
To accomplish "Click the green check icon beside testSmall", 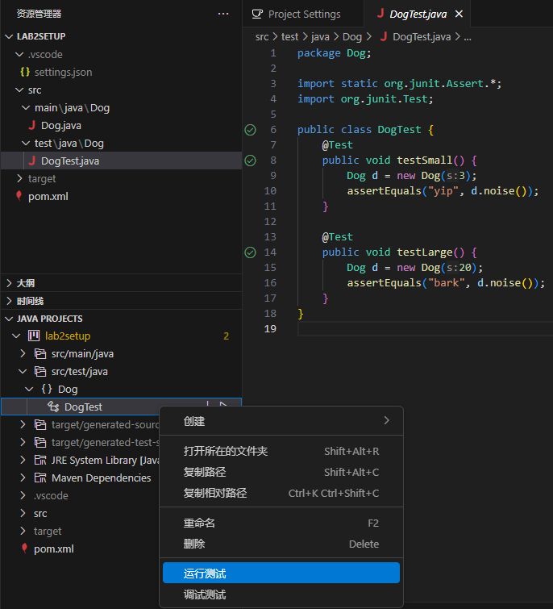I will (x=250, y=161).
